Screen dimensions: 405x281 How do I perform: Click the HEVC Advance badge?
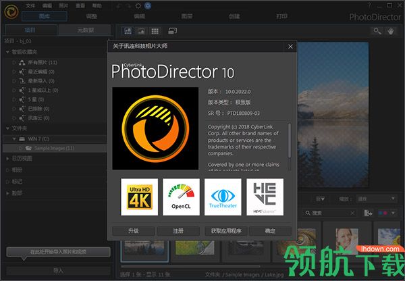265,197
